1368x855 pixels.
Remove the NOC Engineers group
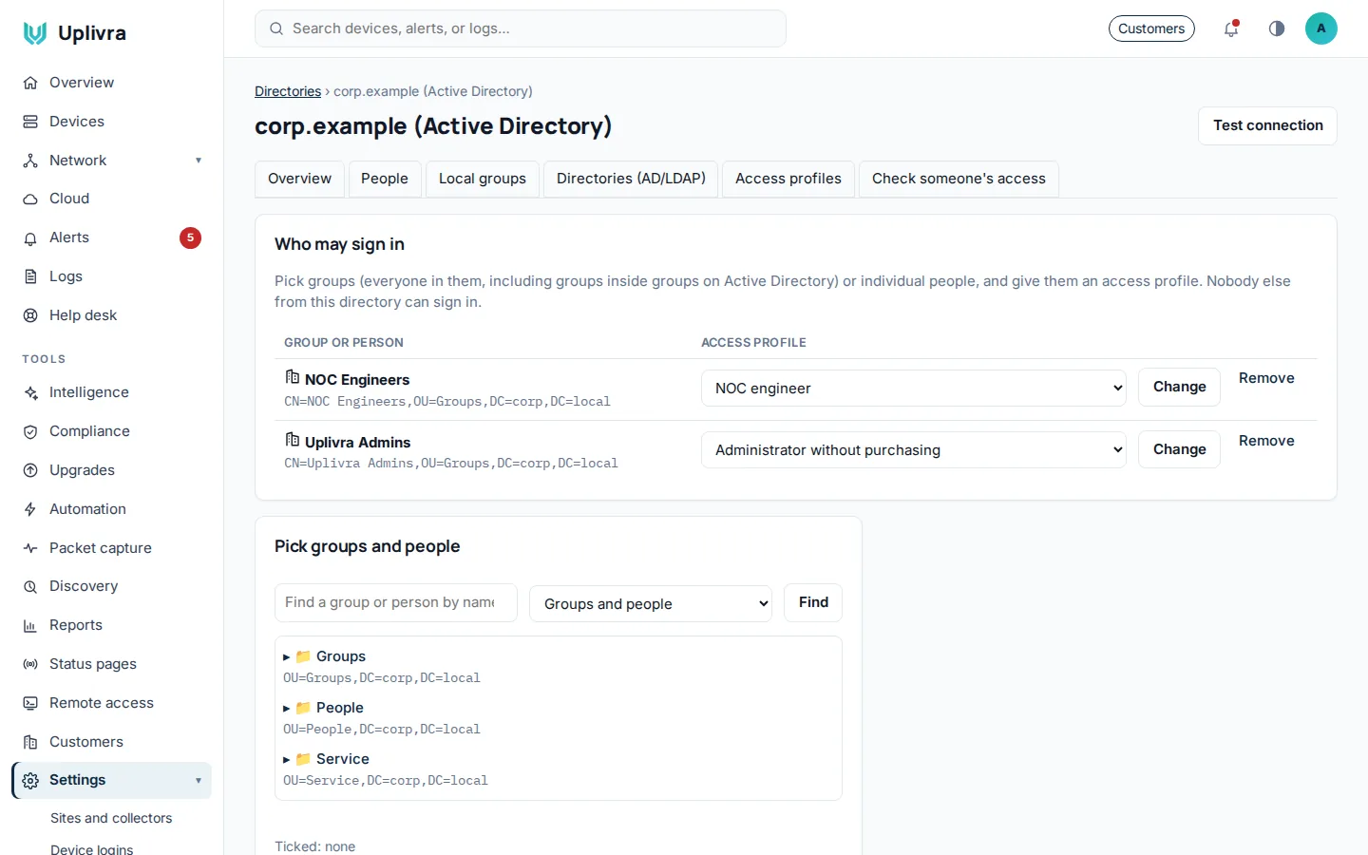1266,378
